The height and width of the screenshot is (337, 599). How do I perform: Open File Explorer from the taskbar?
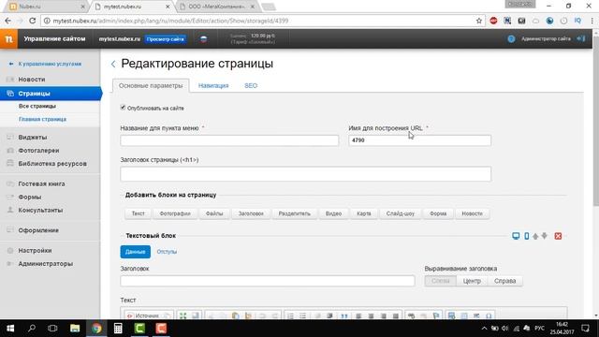(x=75, y=329)
